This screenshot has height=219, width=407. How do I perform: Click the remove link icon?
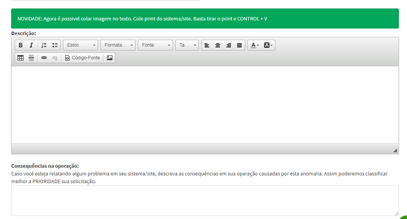point(55,58)
